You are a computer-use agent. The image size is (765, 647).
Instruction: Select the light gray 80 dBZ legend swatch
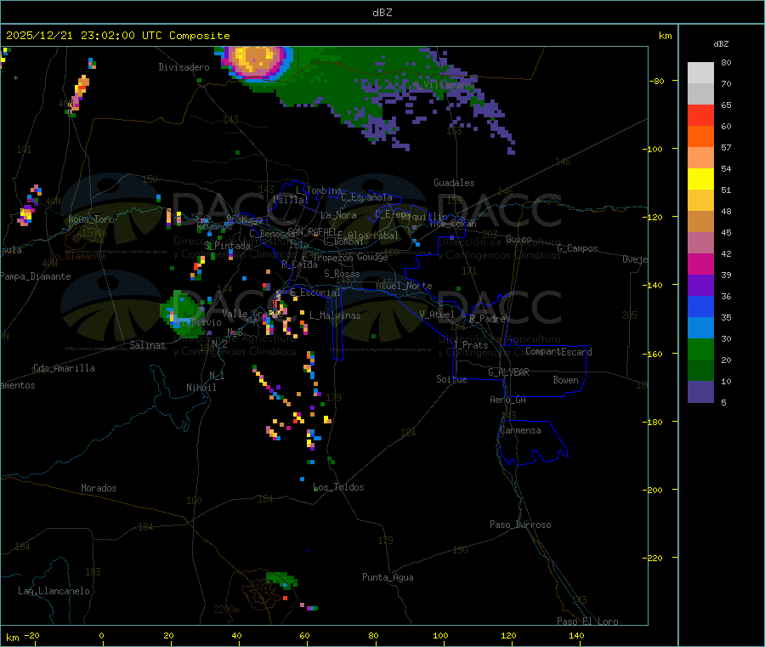click(700, 73)
